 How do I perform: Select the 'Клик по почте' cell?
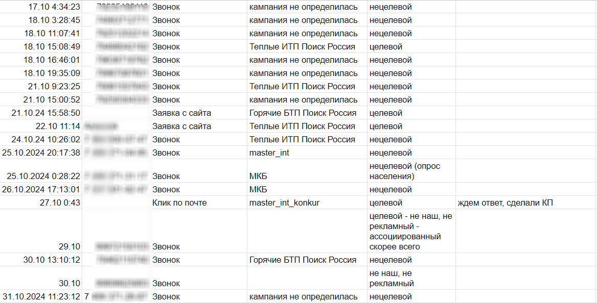tap(179, 203)
